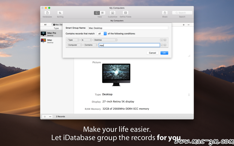Switch to list view mode icon
Viewport: 234px width, 146px height.
[x=102, y=13]
